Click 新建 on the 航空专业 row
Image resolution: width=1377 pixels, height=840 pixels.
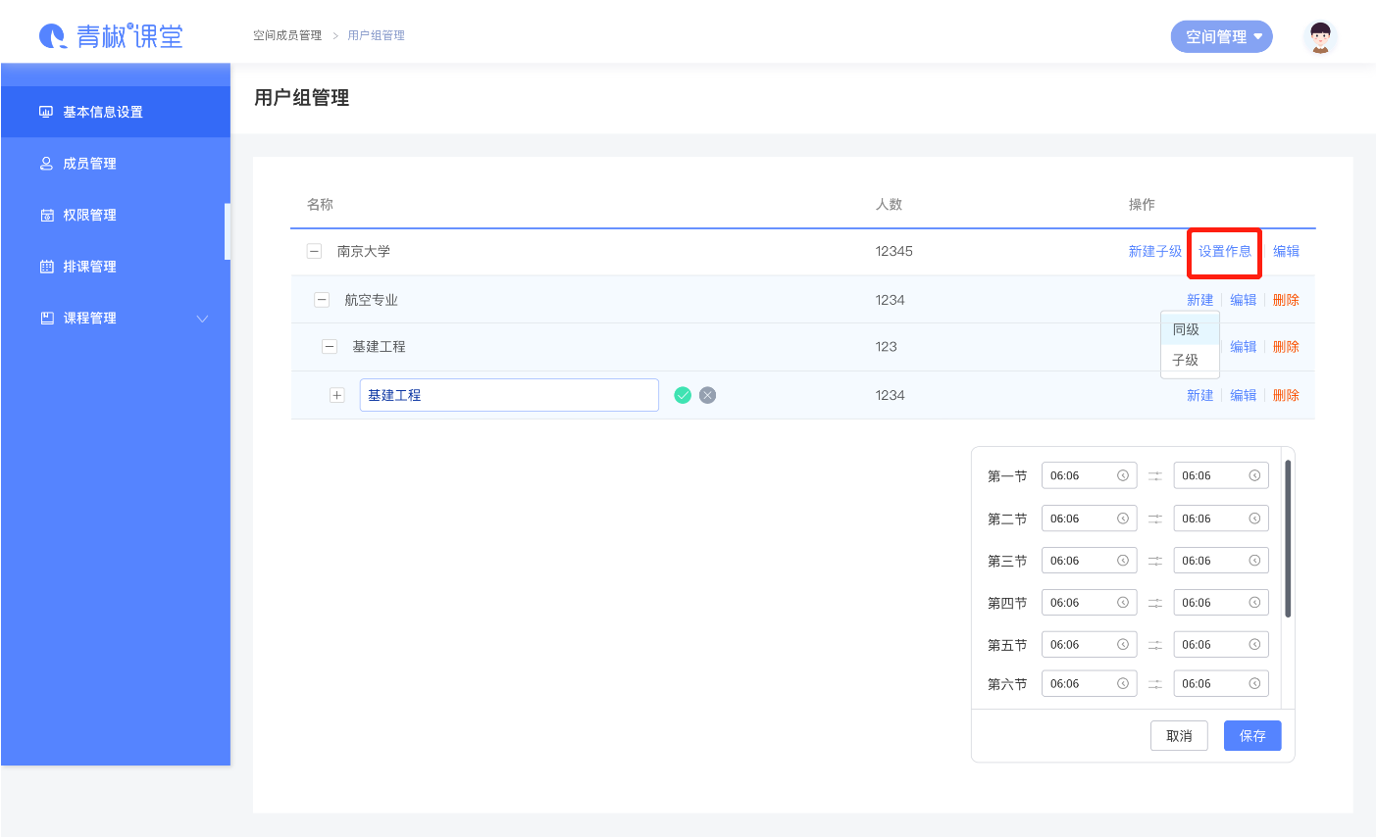pyautogui.click(x=1200, y=300)
